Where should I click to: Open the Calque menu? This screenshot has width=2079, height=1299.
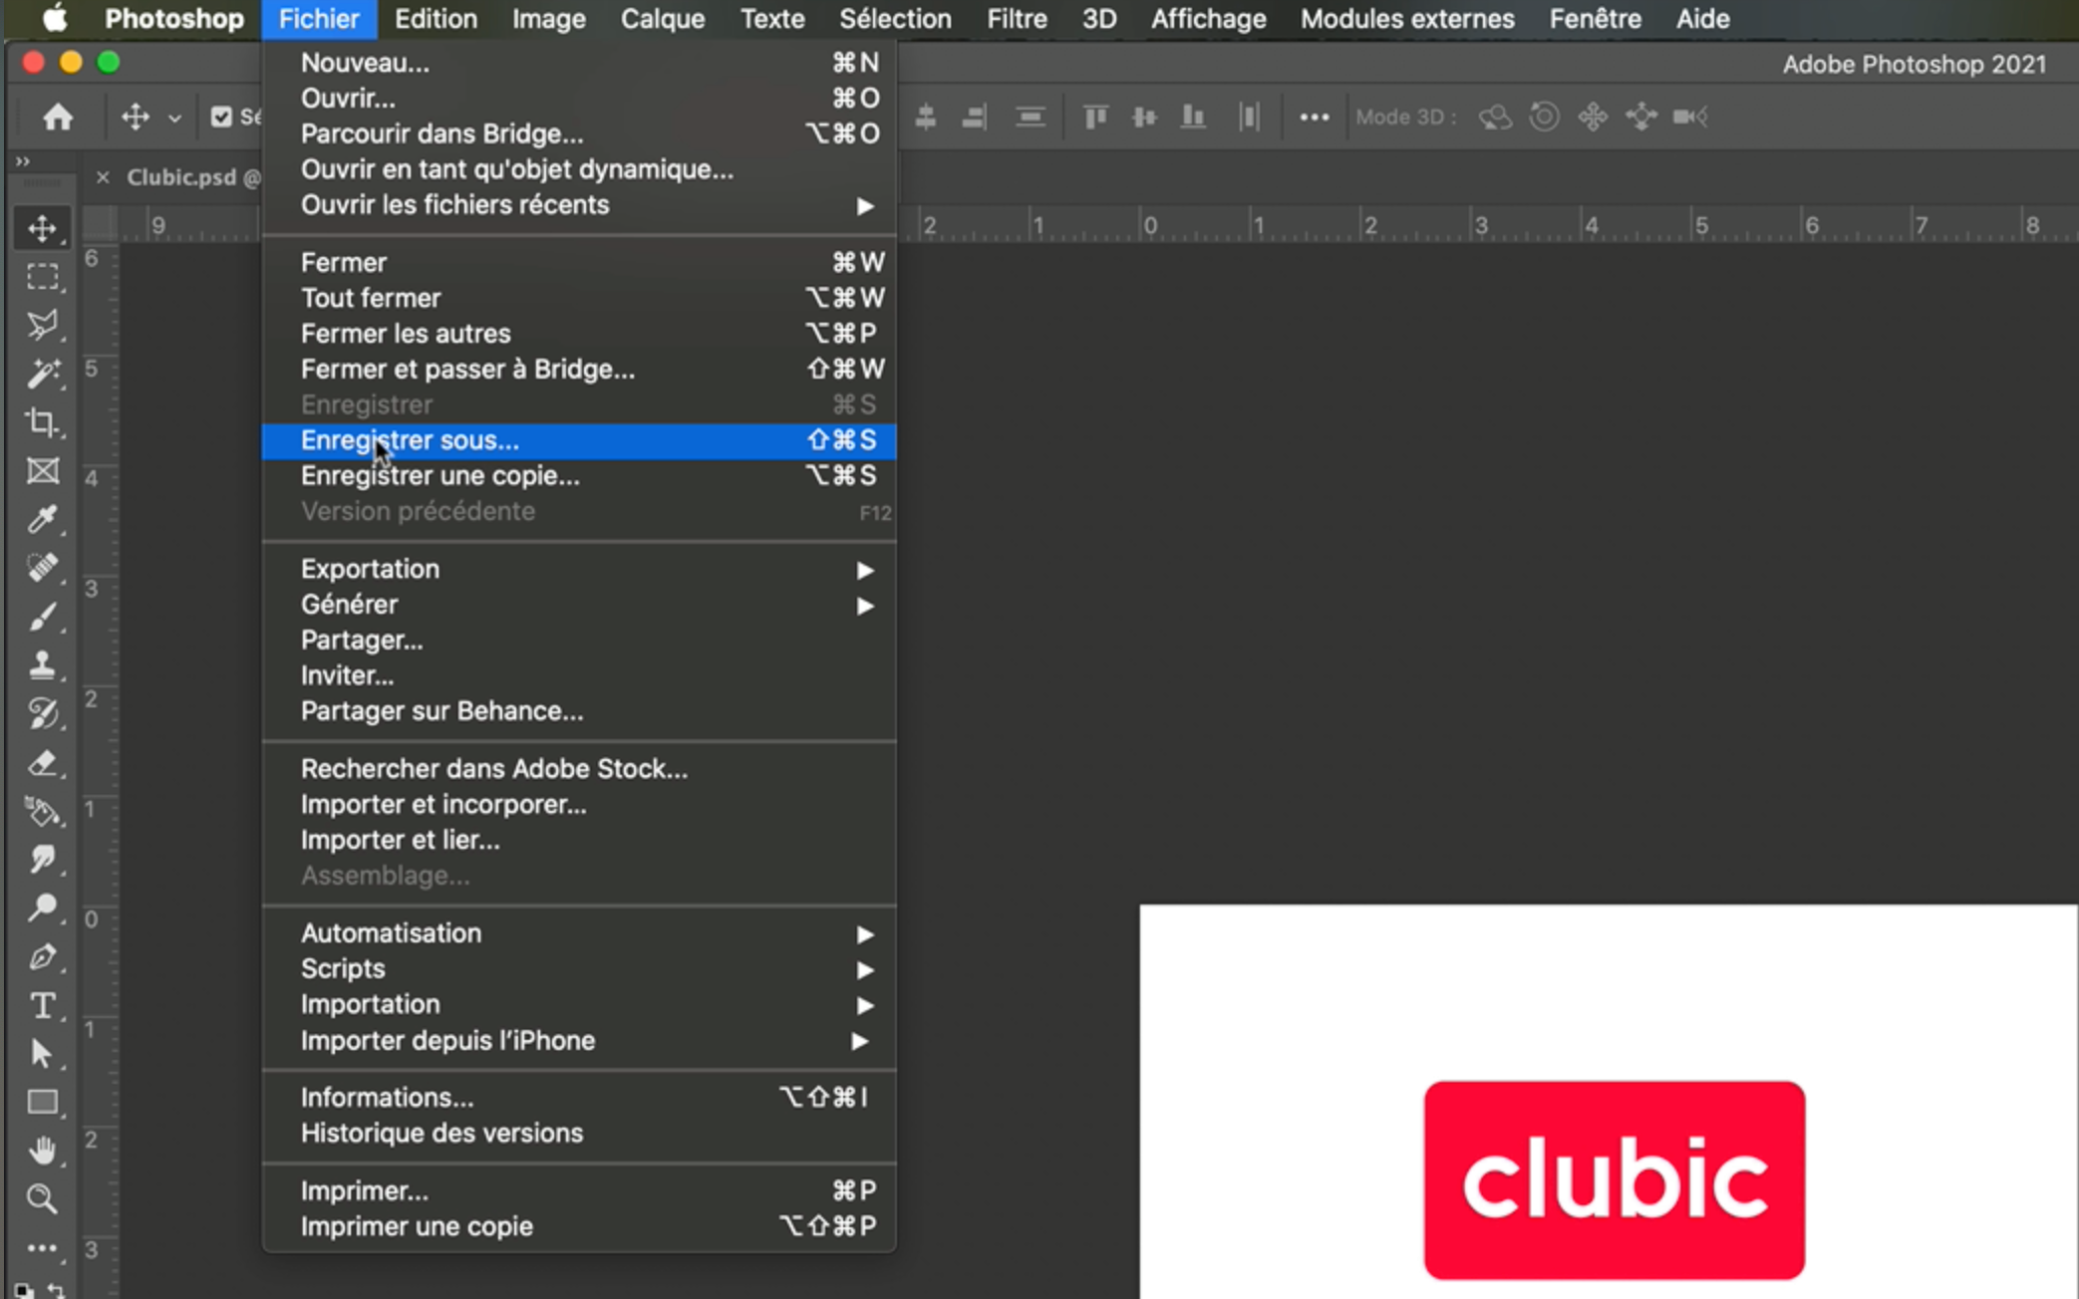[x=662, y=19]
